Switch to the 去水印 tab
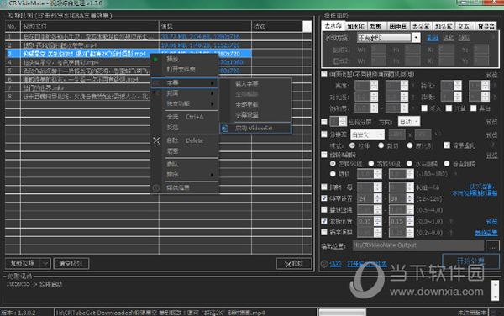The width and height of the screenshot is (504, 316). [x=333, y=26]
